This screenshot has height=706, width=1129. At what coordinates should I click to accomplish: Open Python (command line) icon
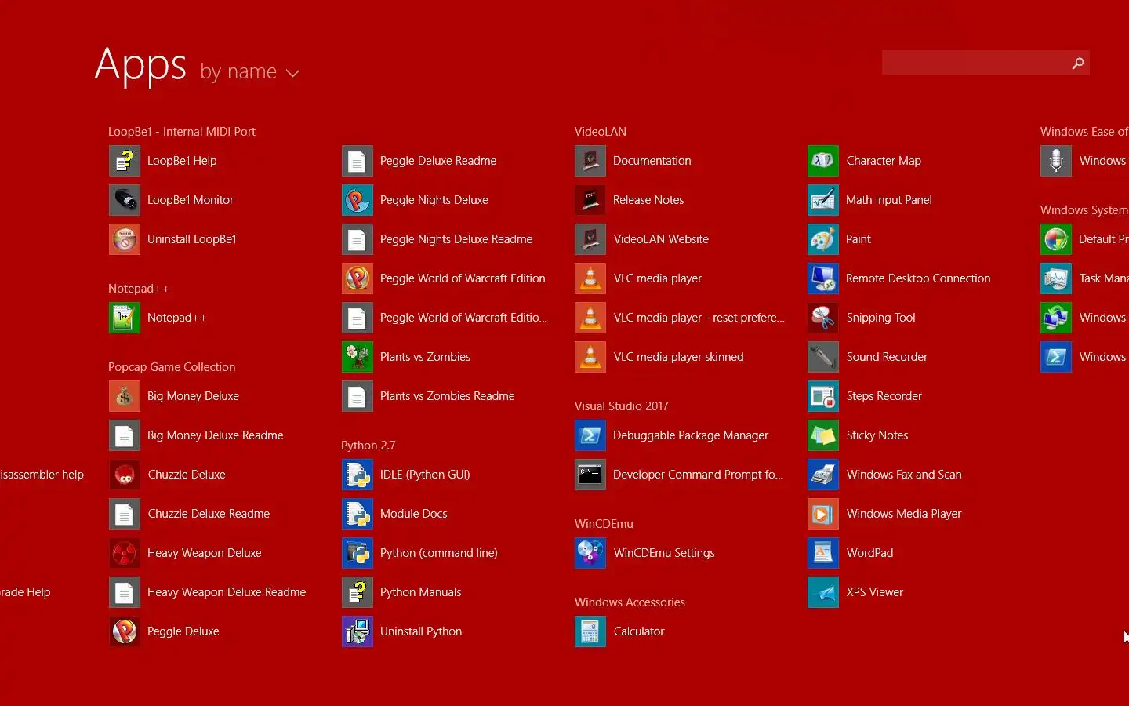pyautogui.click(x=357, y=553)
